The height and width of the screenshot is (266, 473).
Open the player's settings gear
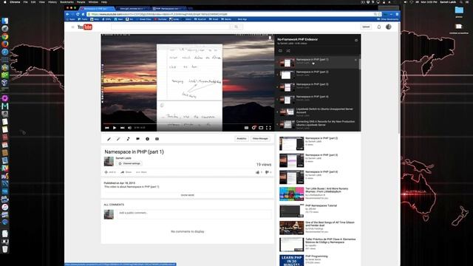(254, 128)
